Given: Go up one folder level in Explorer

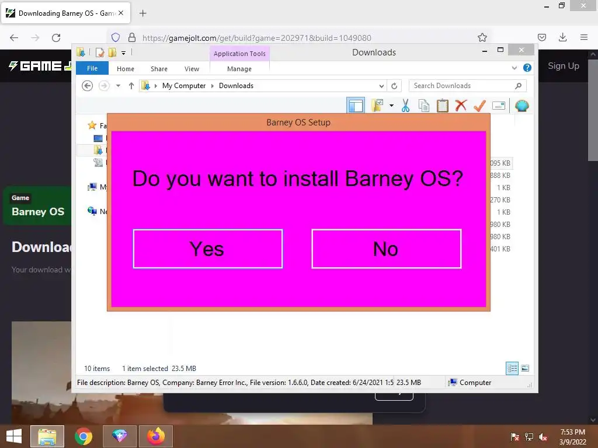Looking at the screenshot, I should 131,86.
